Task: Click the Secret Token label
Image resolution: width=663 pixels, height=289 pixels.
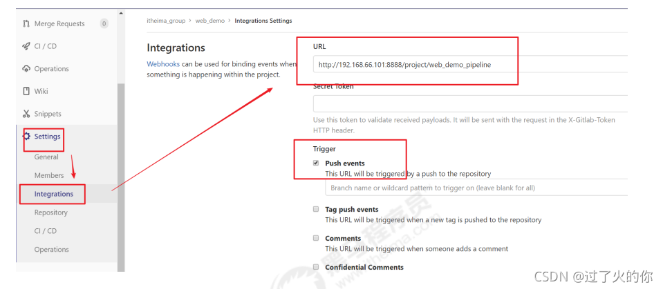Action: pos(333,86)
